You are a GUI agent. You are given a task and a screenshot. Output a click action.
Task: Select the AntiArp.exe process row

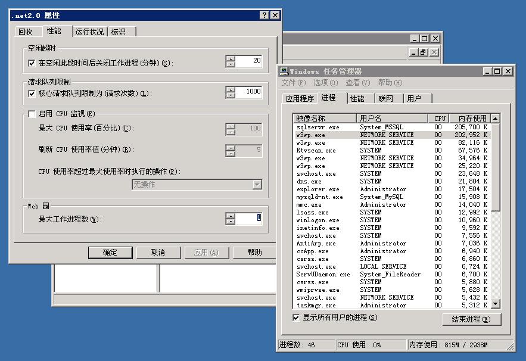[392, 243]
